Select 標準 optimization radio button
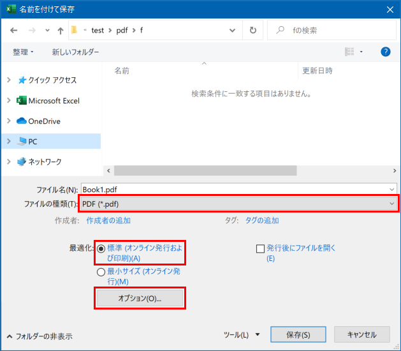The height and width of the screenshot is (351, 401). tap(101, 249)
